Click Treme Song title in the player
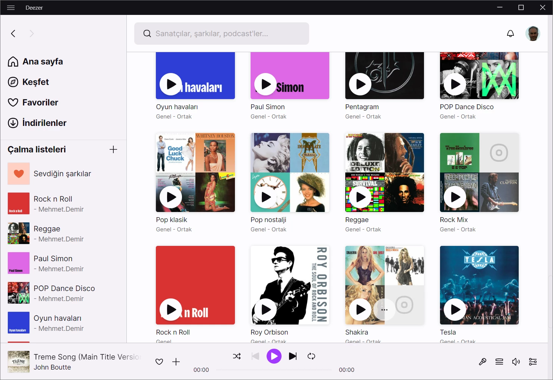The width and height of the screenshot is (553, 380). [x=87, y=357]
